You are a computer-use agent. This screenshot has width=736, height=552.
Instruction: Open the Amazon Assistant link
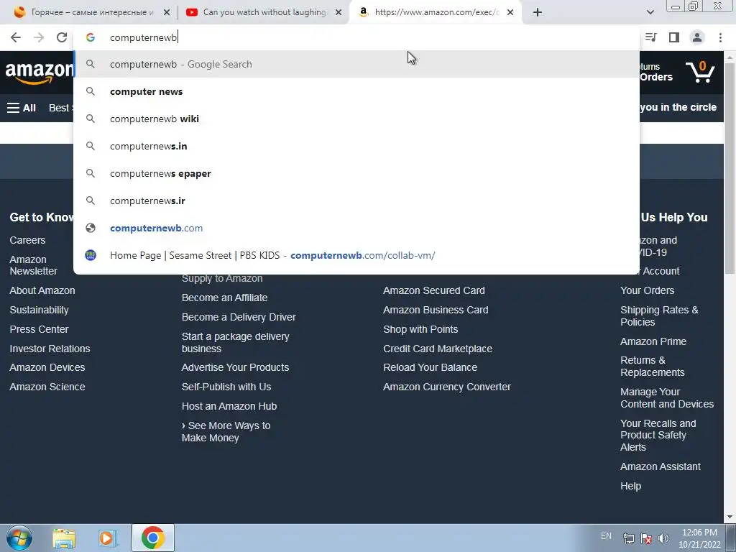pyautogui.click(x=661, y=466)
